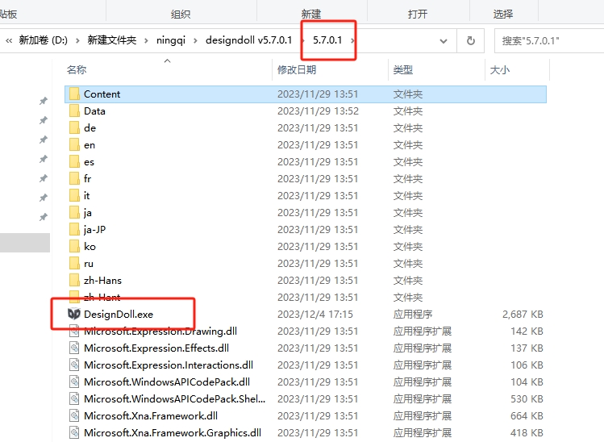Click the 打开 ribbon group label

(418, 15)
